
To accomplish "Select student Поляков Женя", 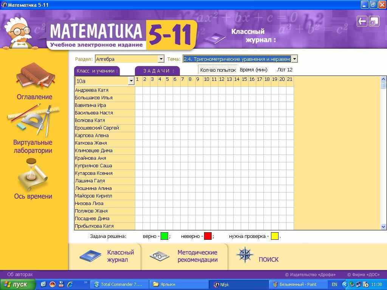I will (x=105, y=211).
